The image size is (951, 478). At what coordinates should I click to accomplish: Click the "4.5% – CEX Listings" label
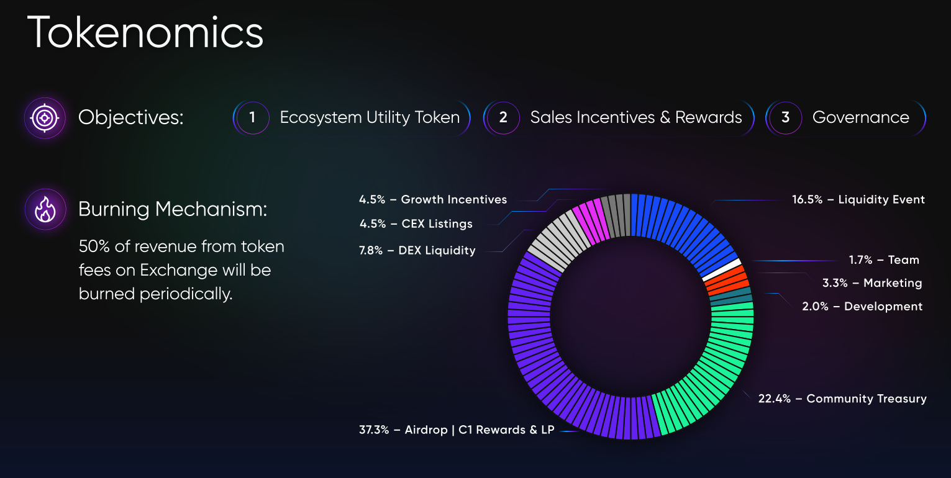point(416,223)
